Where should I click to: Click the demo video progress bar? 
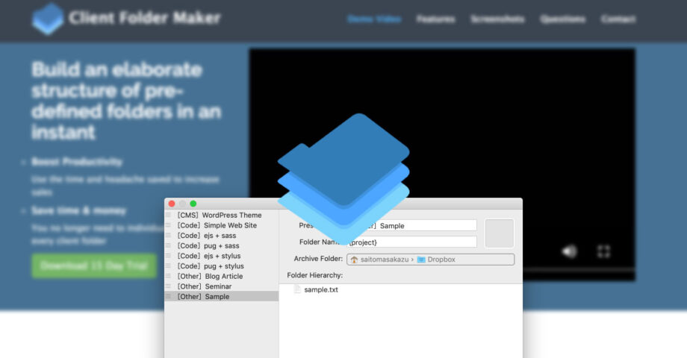click(x=578, y=269)
